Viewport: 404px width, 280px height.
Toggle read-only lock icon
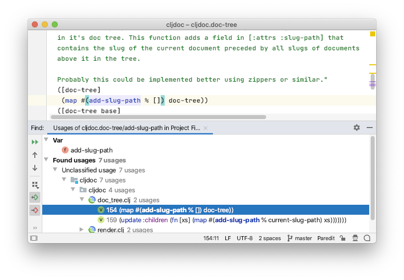343,238
